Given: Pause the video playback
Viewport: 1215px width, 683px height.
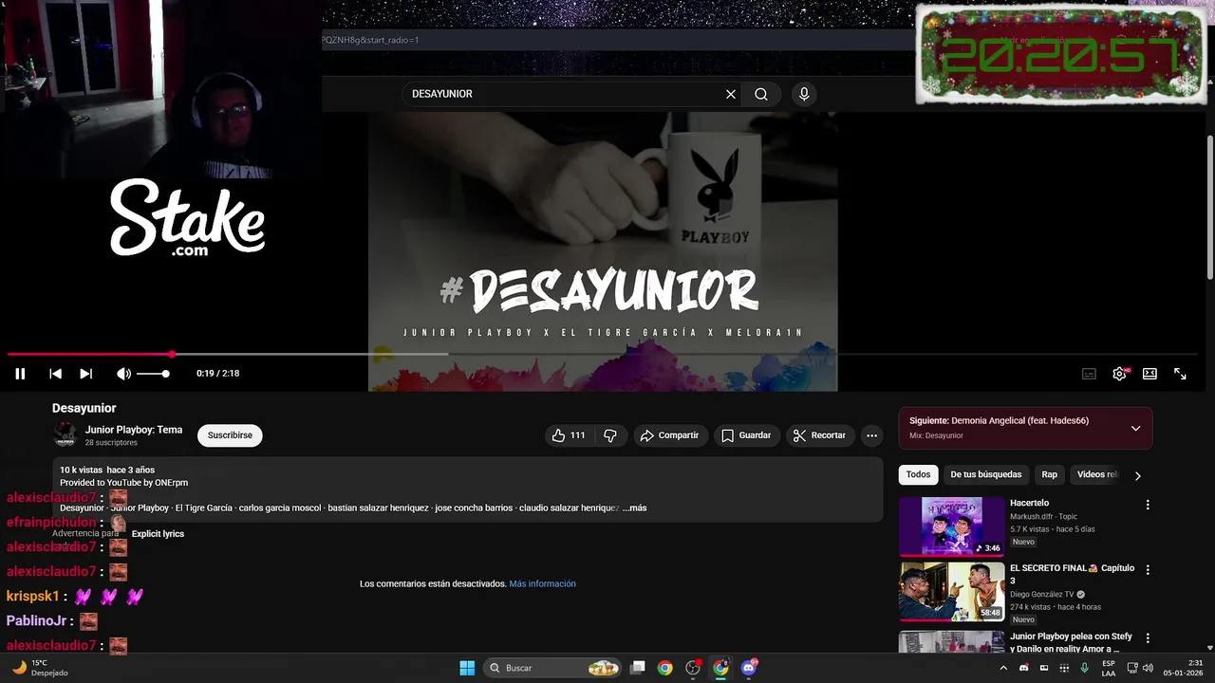Looking at the screenshot, I should point(20,374).
